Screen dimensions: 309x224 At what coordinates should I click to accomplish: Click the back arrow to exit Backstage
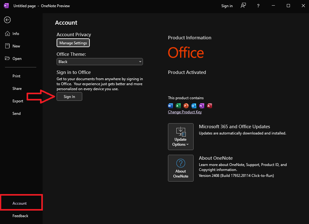[7, 20]
